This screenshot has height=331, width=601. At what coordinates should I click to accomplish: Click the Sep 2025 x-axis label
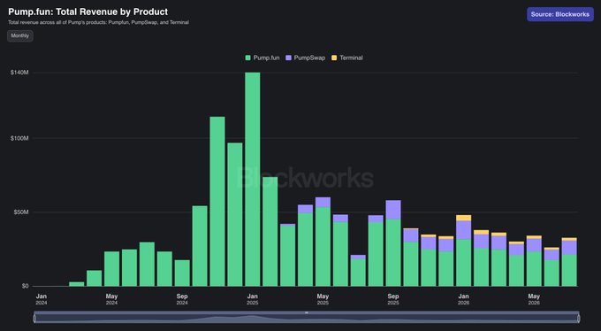click(393, 299)
